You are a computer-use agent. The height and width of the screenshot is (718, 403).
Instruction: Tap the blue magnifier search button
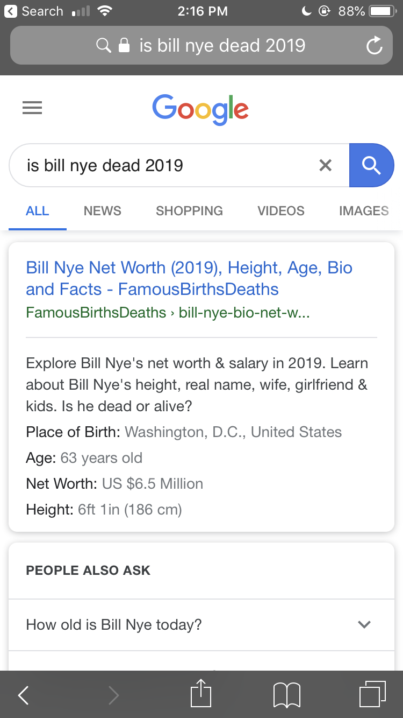coord(371,165)
